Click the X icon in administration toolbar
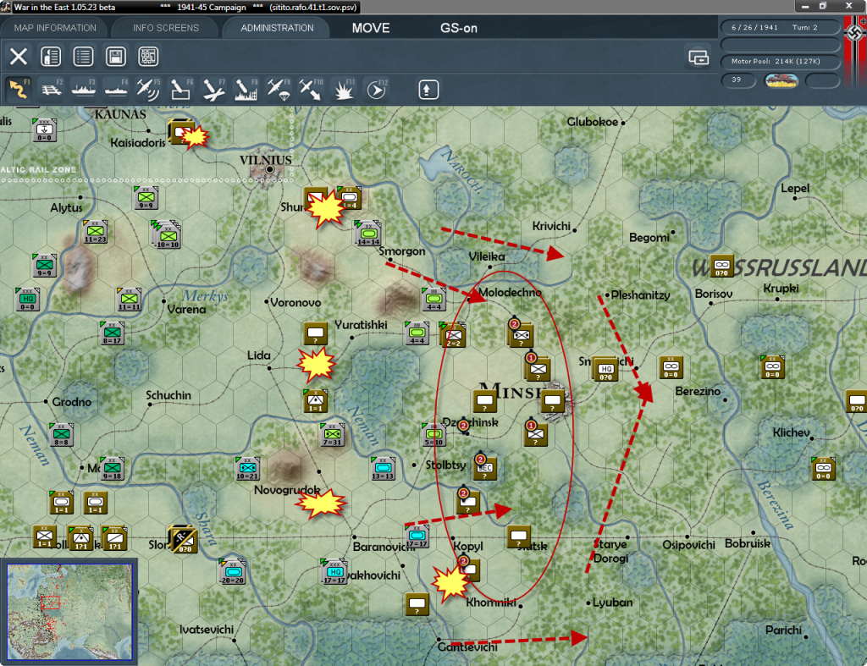The height and width of the screenshot is (666, 867). pos(19,57)
